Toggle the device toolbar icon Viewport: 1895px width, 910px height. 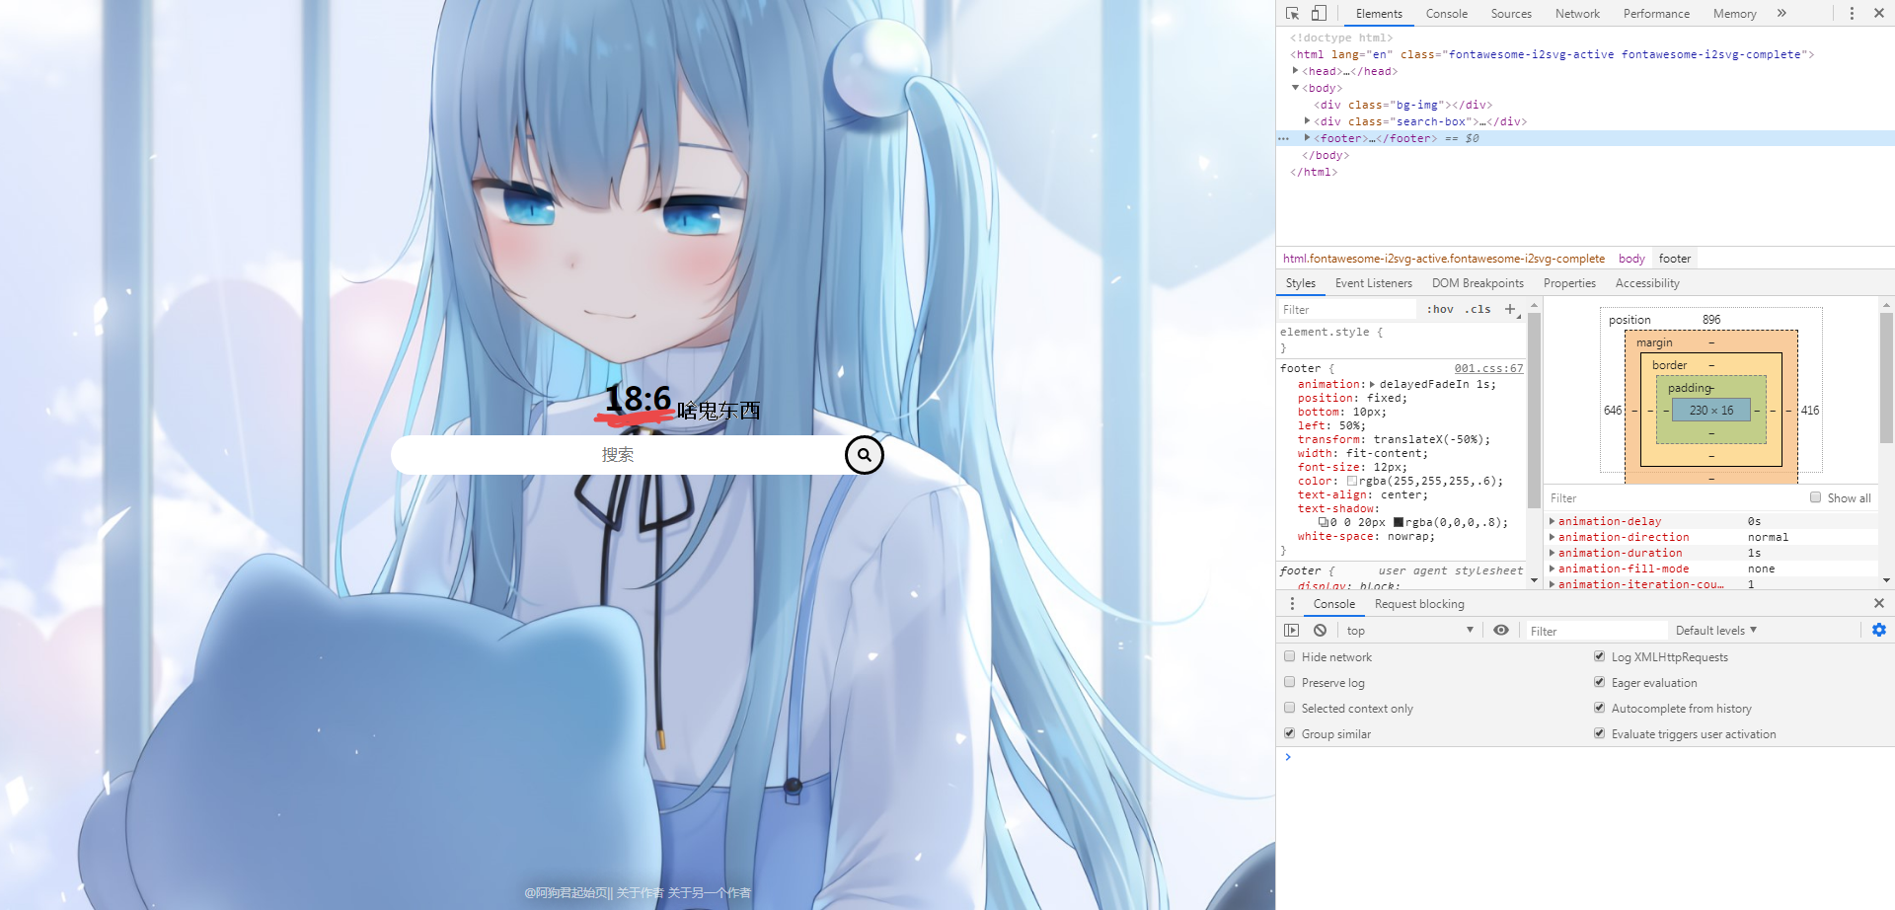[1319, 14]
